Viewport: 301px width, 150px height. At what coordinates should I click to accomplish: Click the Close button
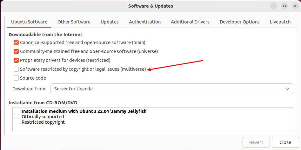(x=285, y=142)
